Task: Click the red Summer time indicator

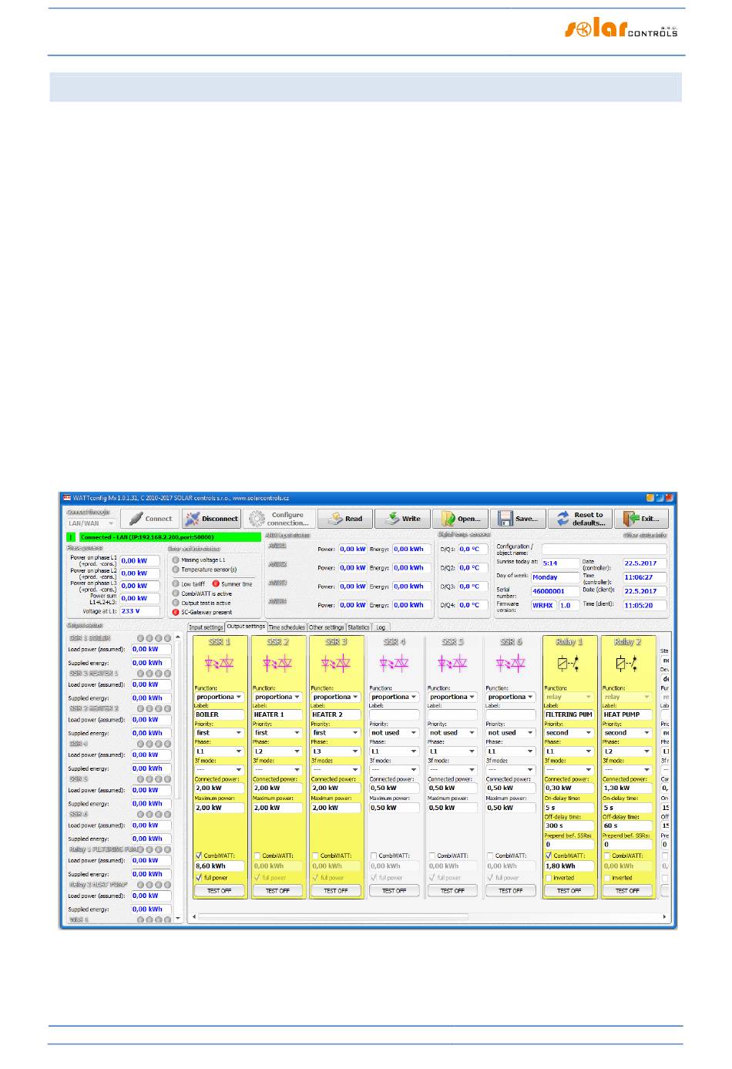Action: (x=216, y=584)
